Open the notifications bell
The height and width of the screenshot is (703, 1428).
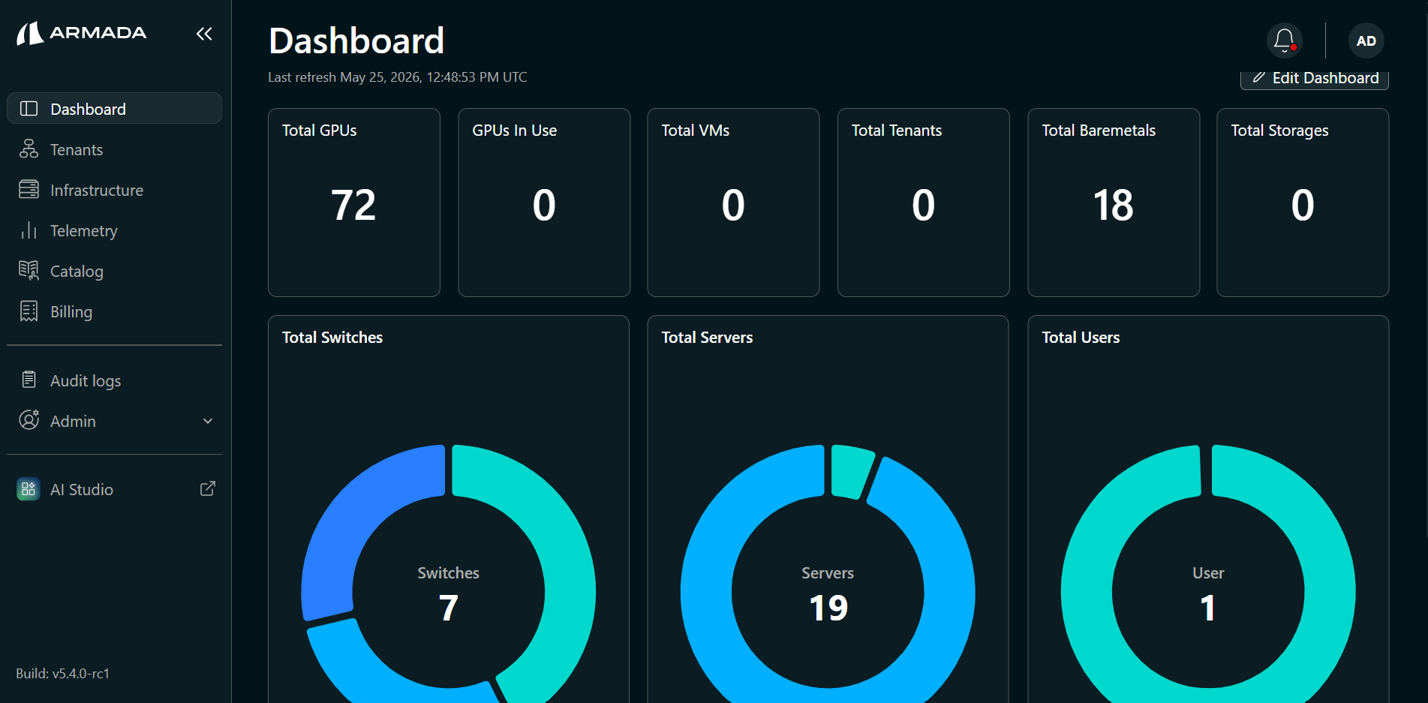click(x=1284, y=41)
